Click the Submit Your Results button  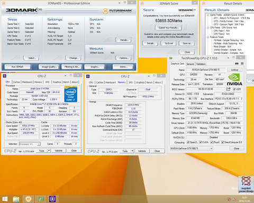click(x=169, y=27)
